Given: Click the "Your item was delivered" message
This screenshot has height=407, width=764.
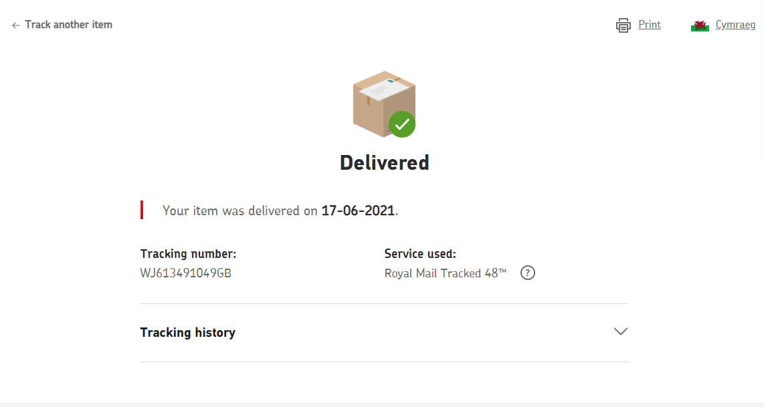Looking at the screenshot, I should click(240, 211).
